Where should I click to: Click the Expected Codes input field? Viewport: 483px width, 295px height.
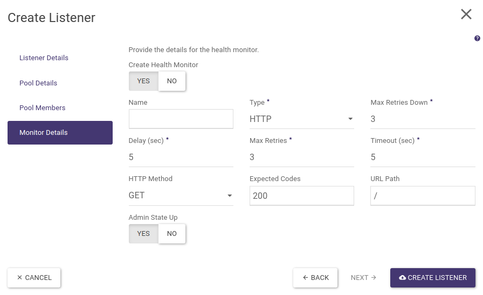click(x=301, y=196)
